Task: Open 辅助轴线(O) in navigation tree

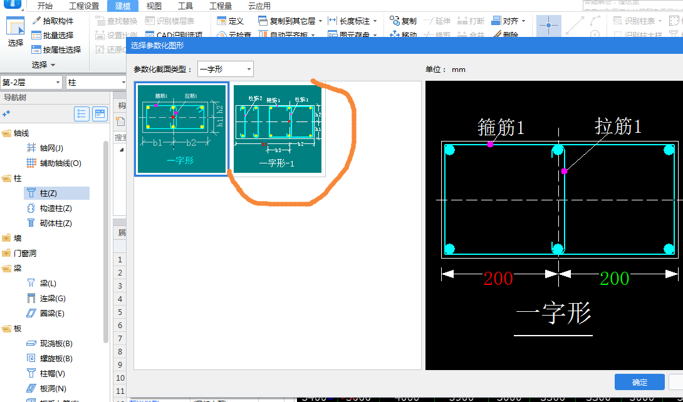Action: [x=54, y=163]
